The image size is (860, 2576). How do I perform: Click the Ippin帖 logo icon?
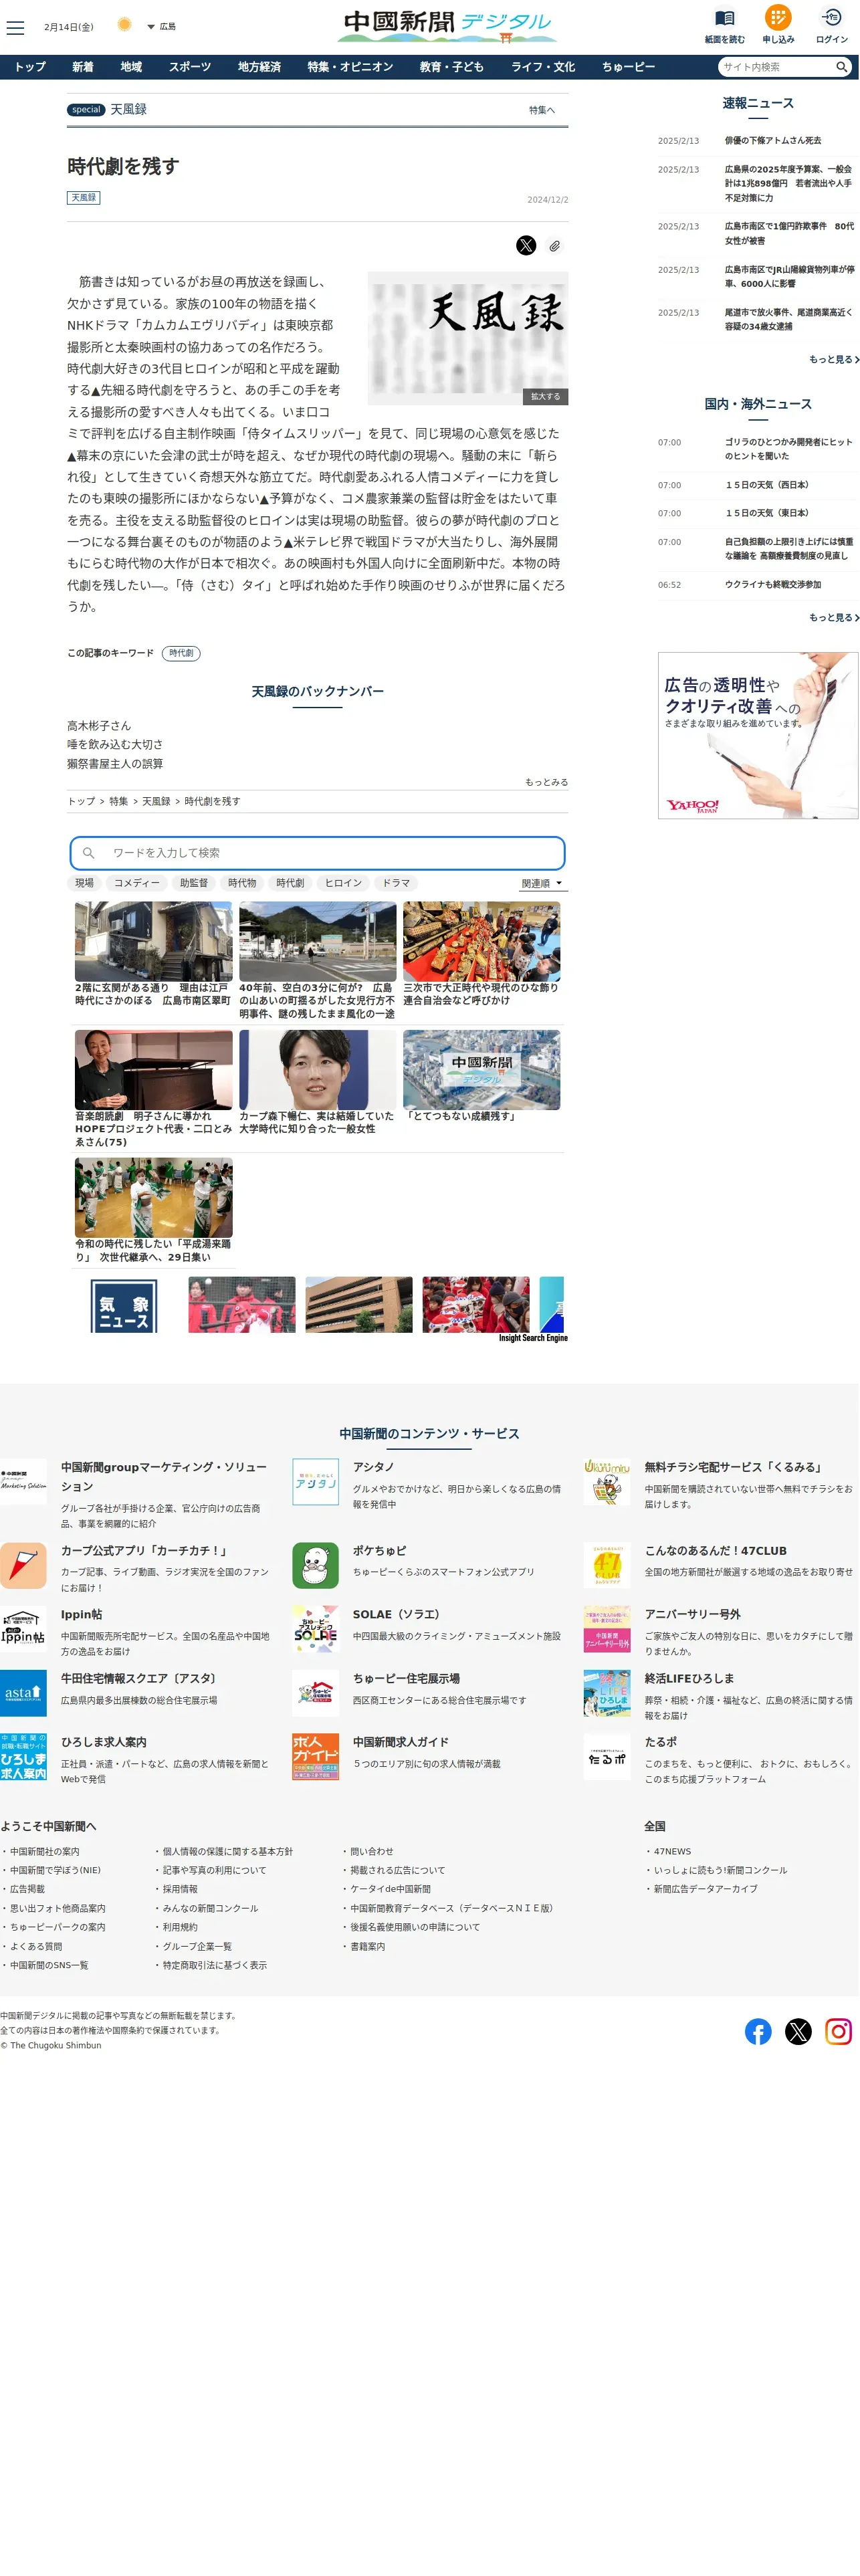tap(23, 1630)
